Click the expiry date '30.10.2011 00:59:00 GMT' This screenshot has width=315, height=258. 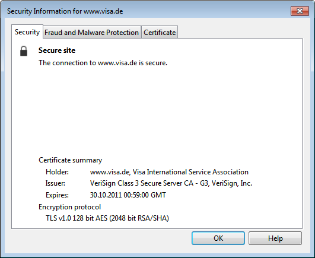pos(128,195)
